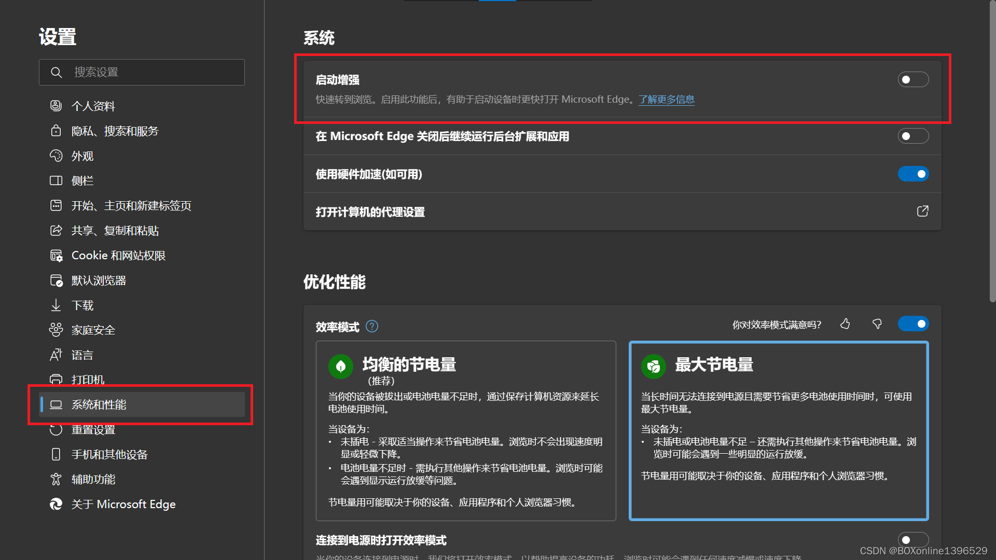Click the printer icon beside 打印机
The image size is (996, 560).
coord(56,380)
